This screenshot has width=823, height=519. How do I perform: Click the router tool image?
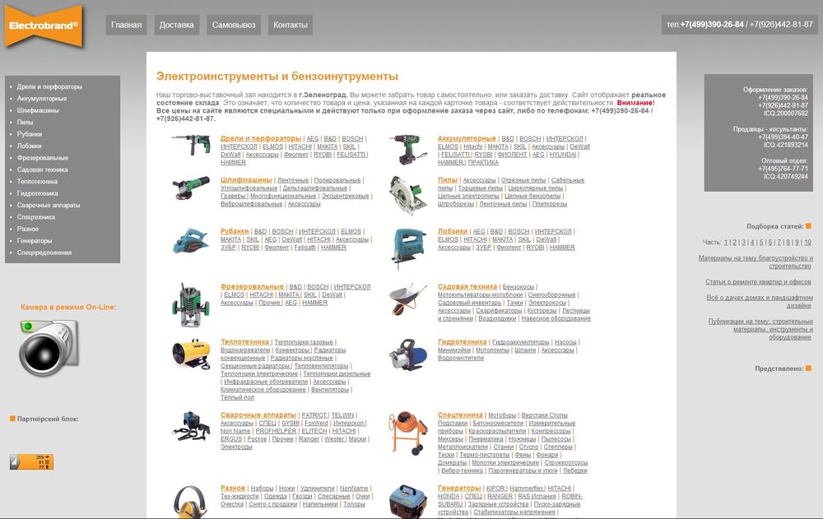[x=191, y=304]
